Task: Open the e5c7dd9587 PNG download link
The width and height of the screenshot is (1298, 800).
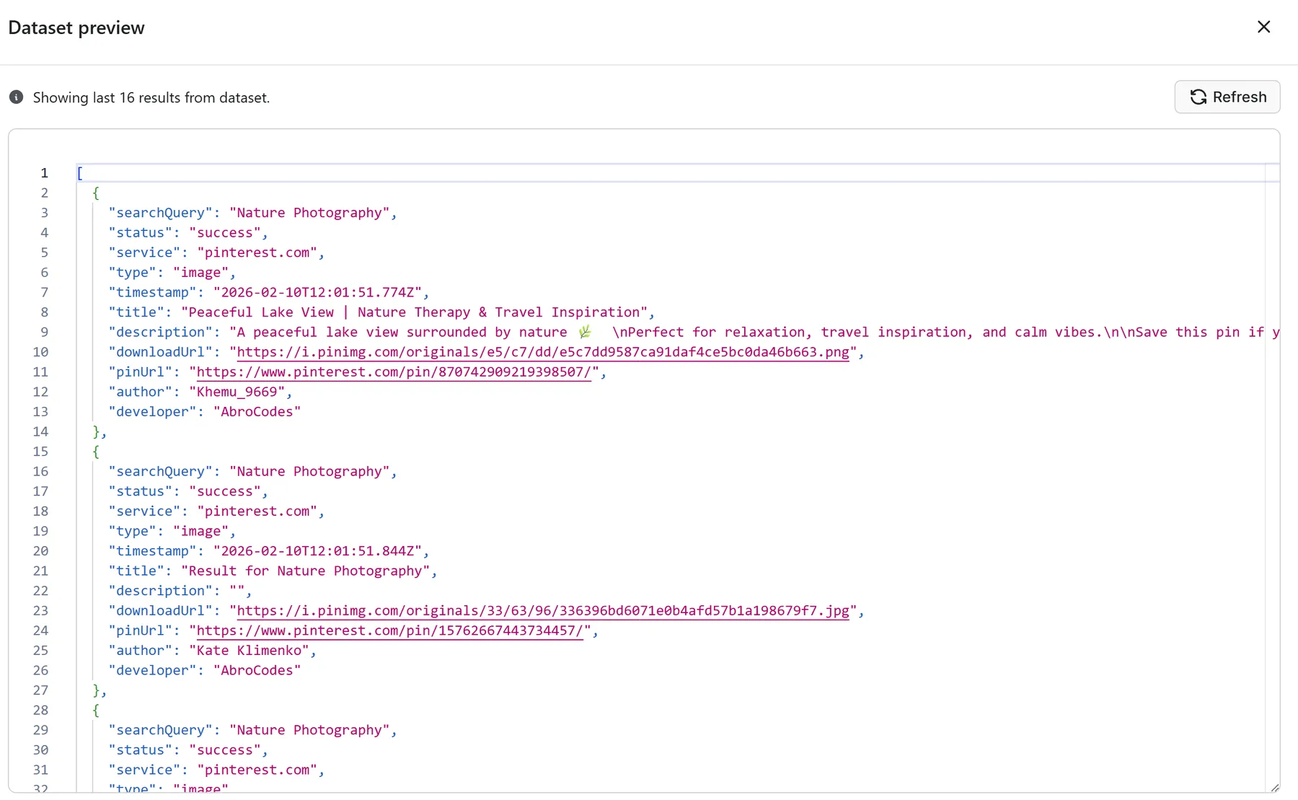Action: point(543,352)
